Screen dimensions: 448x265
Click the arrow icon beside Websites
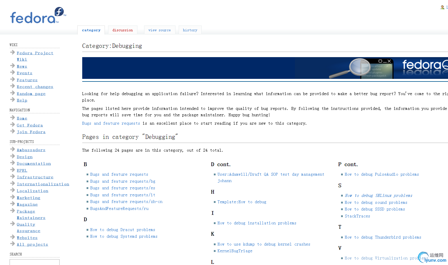click(x=12, y=237)
